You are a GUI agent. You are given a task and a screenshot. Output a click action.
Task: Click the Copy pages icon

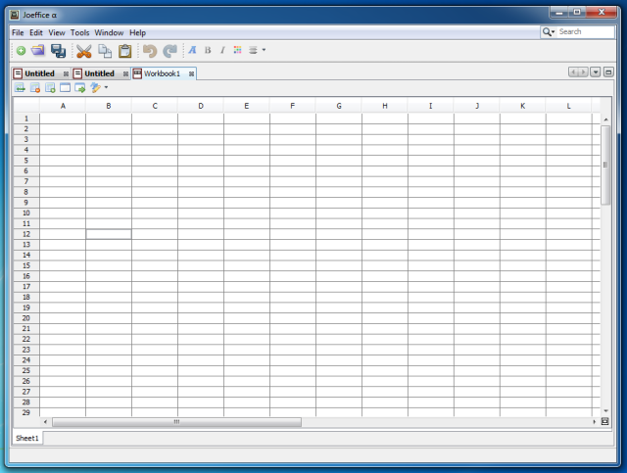tap(105, 51)
